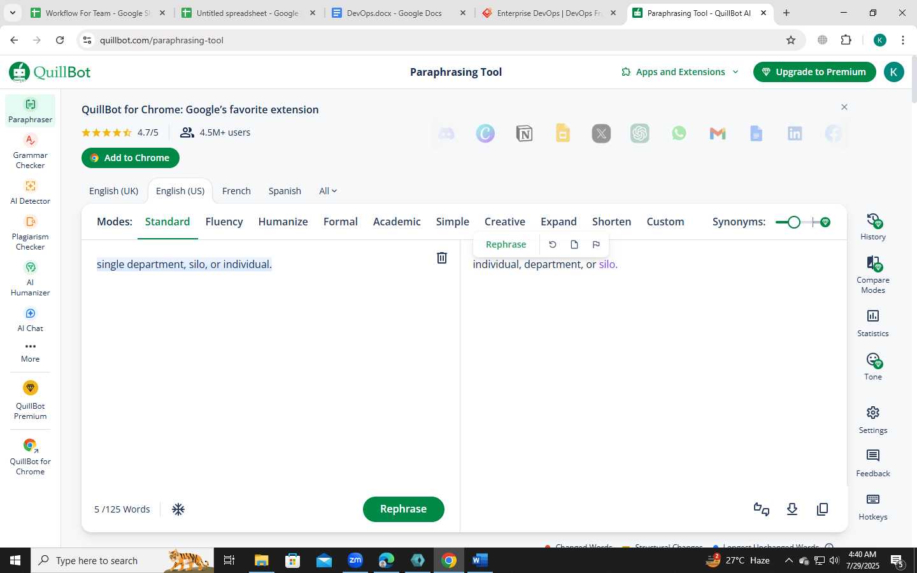Viewport: 917px width, 573px height.
Task: Click the Windows search box
Action: (x=121, y=560)
